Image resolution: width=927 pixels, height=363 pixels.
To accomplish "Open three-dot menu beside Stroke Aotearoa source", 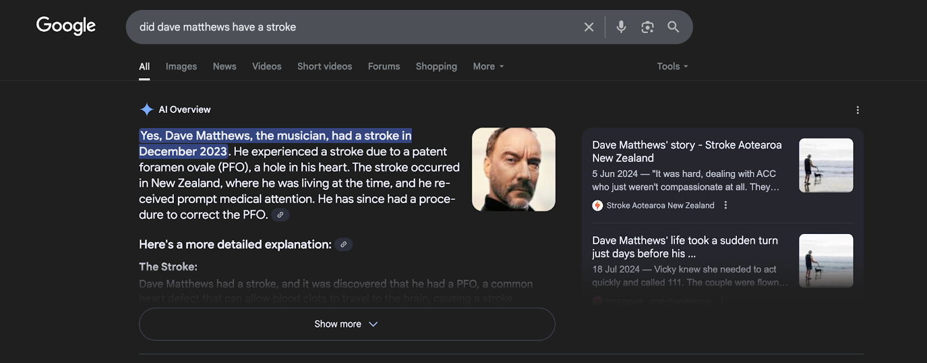I will [x=725, y=206].
